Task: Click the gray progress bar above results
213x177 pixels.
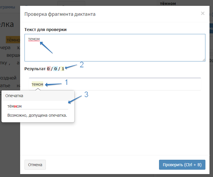Action: [115, 78]
